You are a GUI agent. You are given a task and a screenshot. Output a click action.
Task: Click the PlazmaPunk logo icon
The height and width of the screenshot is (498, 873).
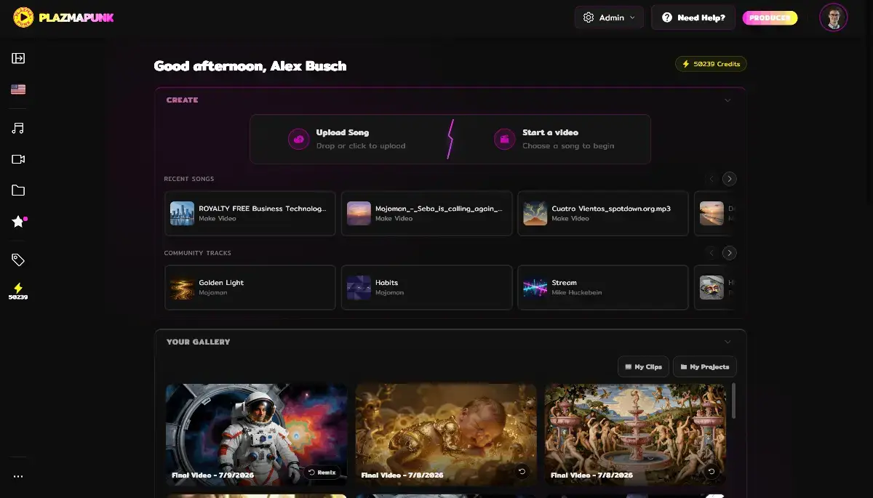pos(24,17)
